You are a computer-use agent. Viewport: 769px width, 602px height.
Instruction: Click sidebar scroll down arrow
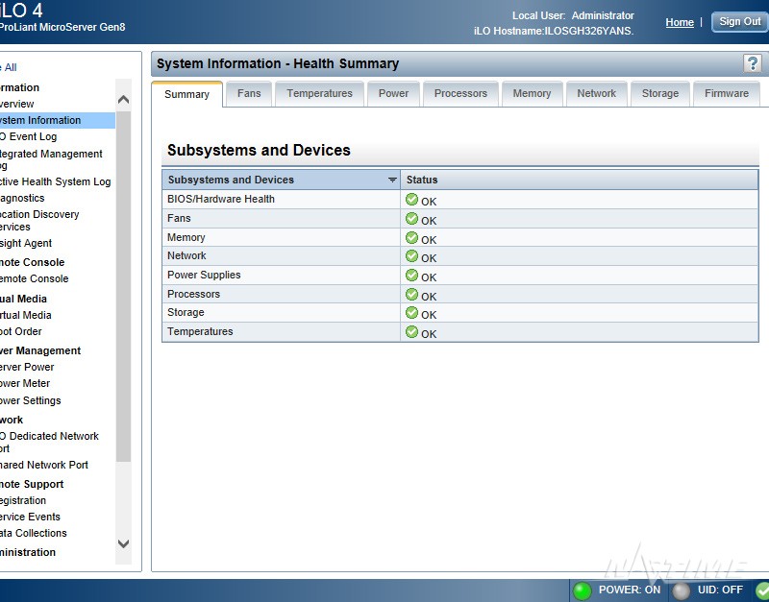(x=124, y=543)
